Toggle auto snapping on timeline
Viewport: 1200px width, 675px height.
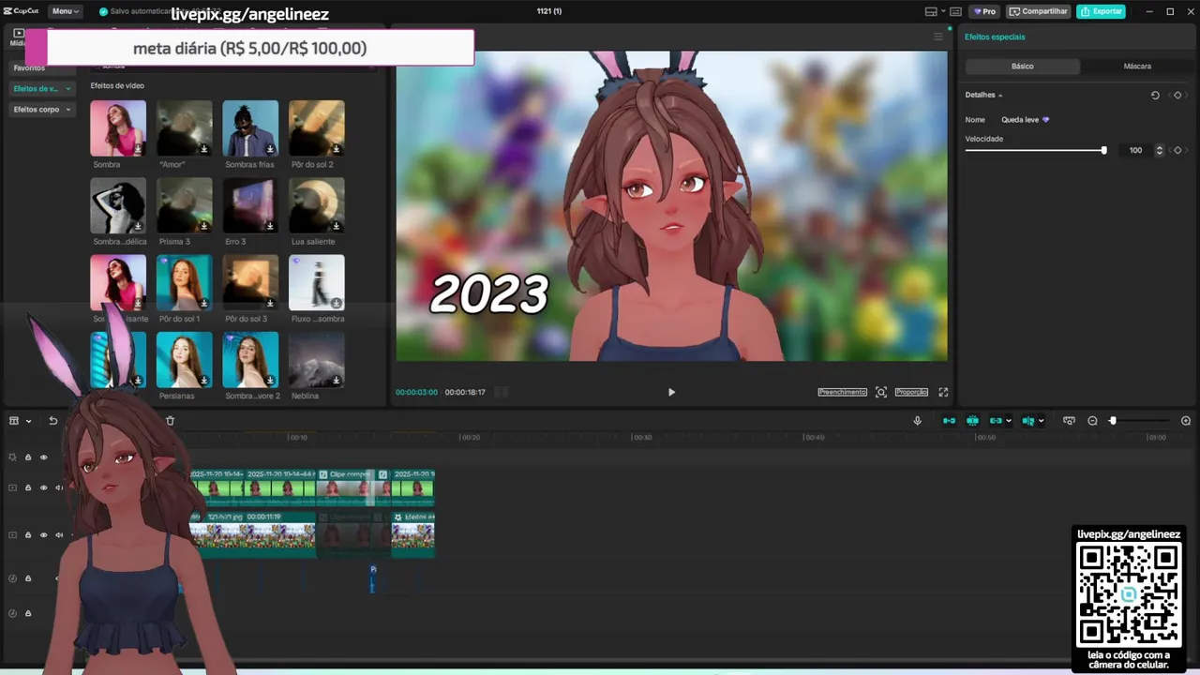[x=972, y=421]
